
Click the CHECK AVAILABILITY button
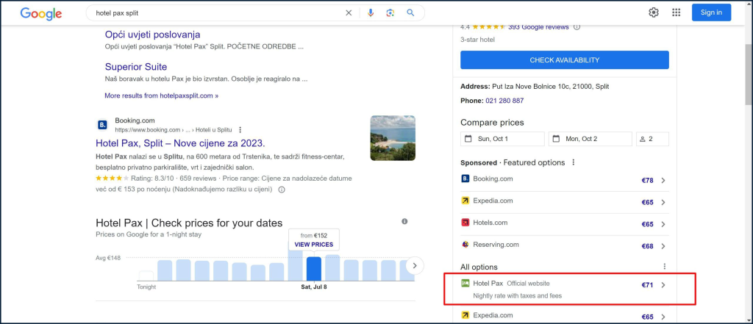coord(564,60)
